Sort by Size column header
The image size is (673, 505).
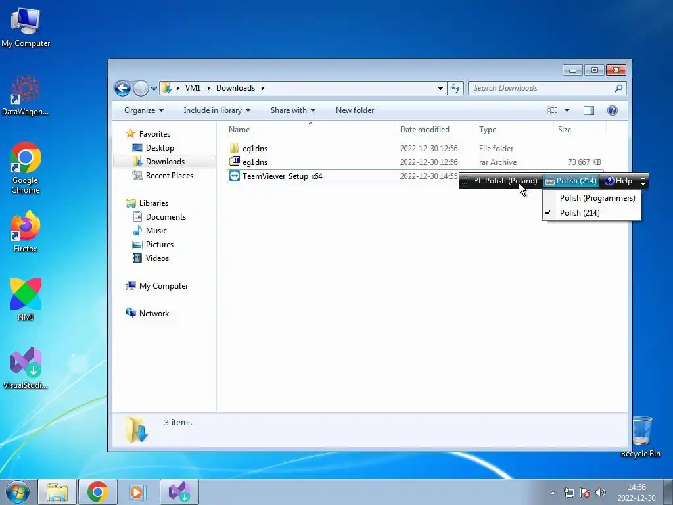pos(580,130)
